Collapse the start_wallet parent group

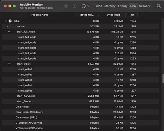click(x=9, y=64)
